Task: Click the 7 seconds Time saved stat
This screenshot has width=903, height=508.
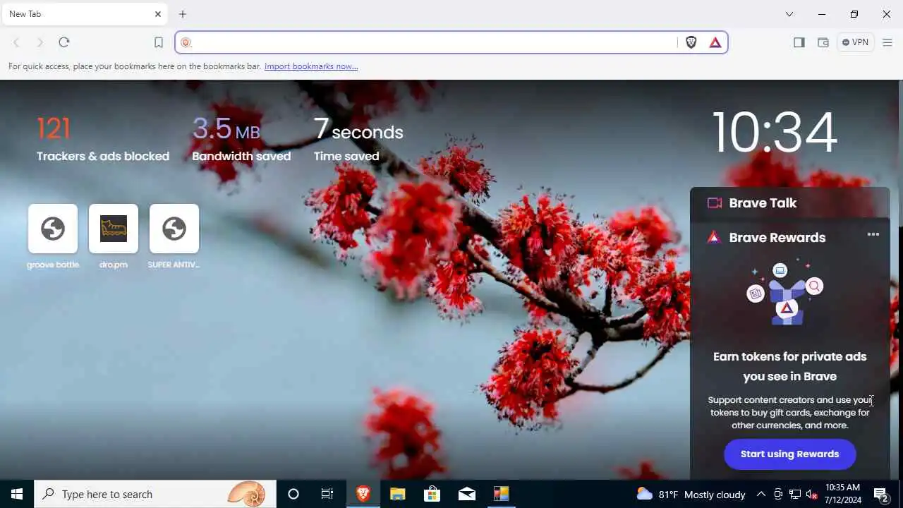Action: point(358,138)
